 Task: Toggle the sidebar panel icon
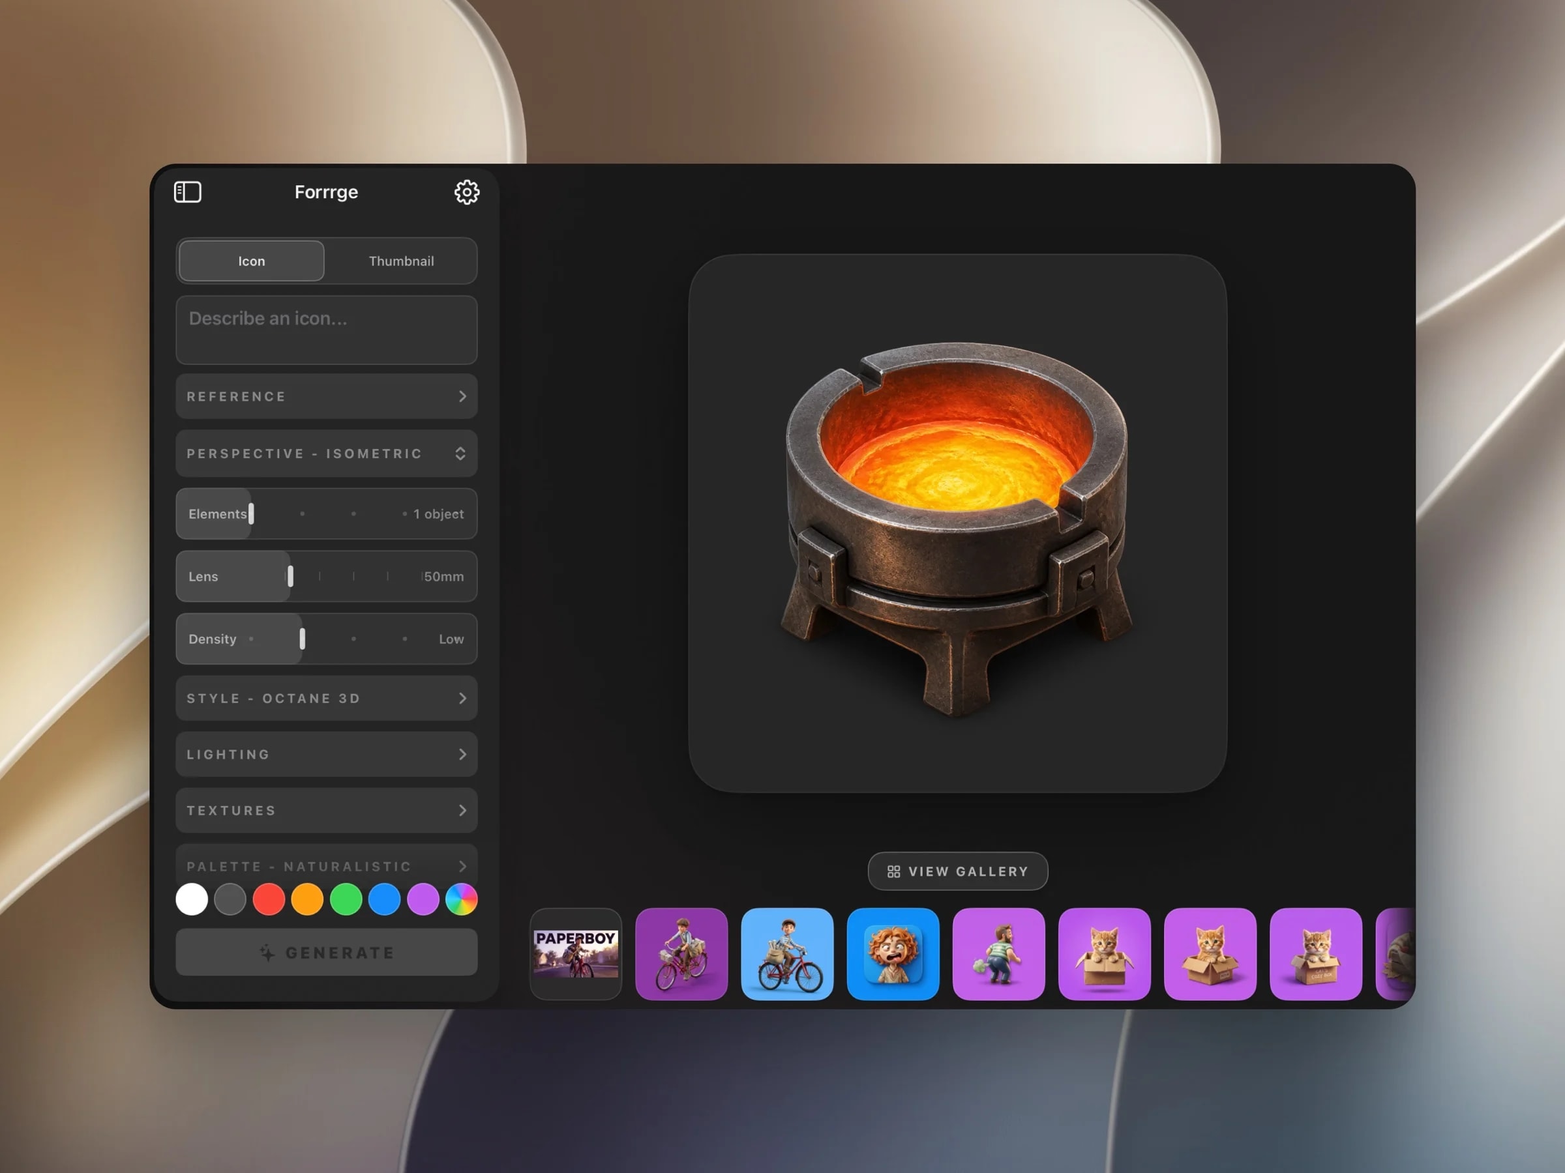188,192
